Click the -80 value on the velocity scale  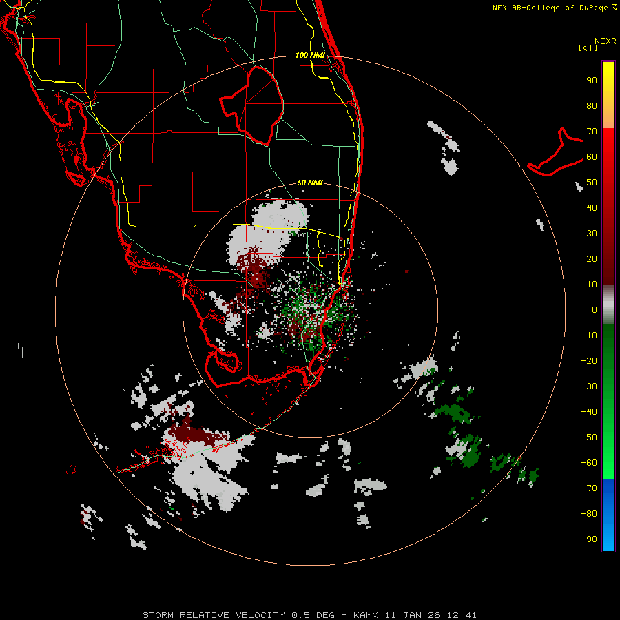tap(589, 514)
